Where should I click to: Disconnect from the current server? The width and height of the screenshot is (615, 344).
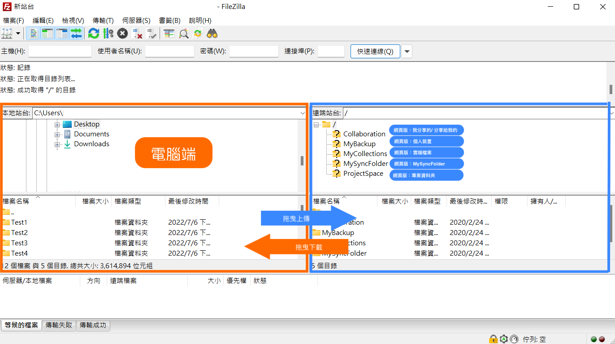click(137, 33)
